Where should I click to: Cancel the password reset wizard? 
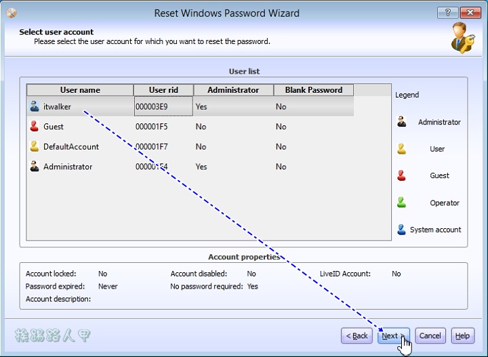(430, 336)
